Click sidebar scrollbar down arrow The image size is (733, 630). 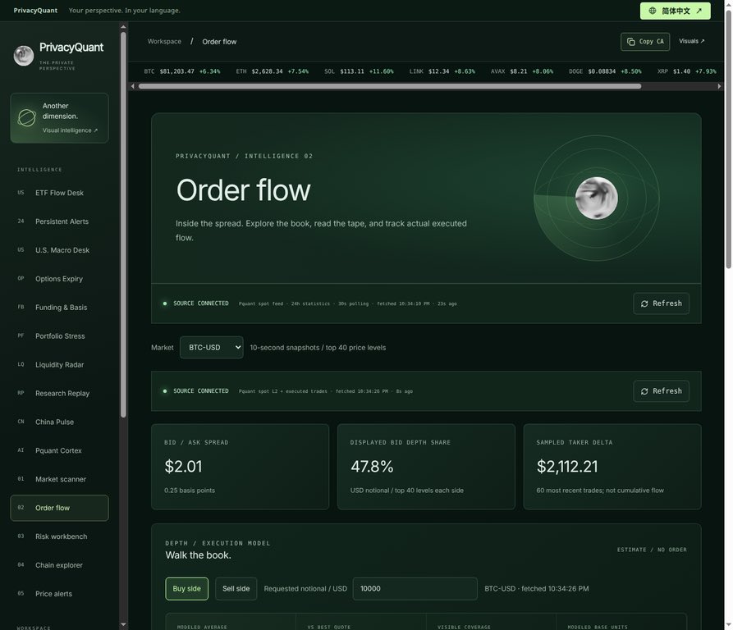point(123,624)
